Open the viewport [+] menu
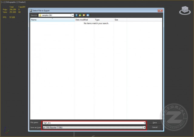 point(2,2)
